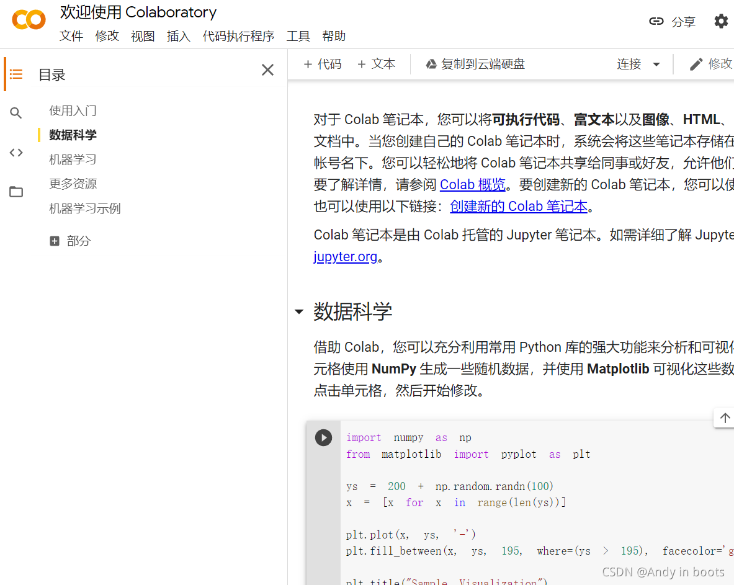Click the 修改 pencil edit button

pyautogui.click(x=710, y=64)
